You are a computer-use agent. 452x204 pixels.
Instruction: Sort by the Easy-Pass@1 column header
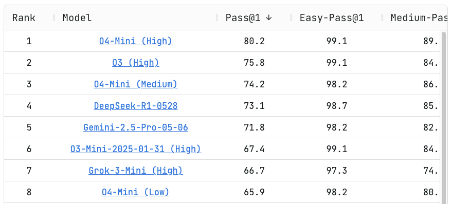point(332,18)
